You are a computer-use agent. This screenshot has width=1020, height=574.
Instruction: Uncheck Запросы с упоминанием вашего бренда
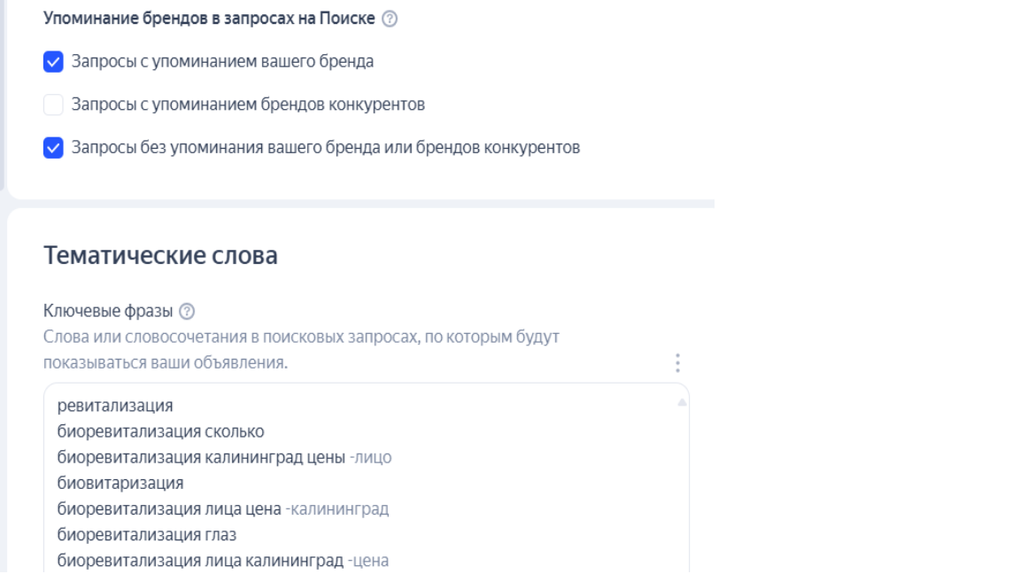click(53, 64)
